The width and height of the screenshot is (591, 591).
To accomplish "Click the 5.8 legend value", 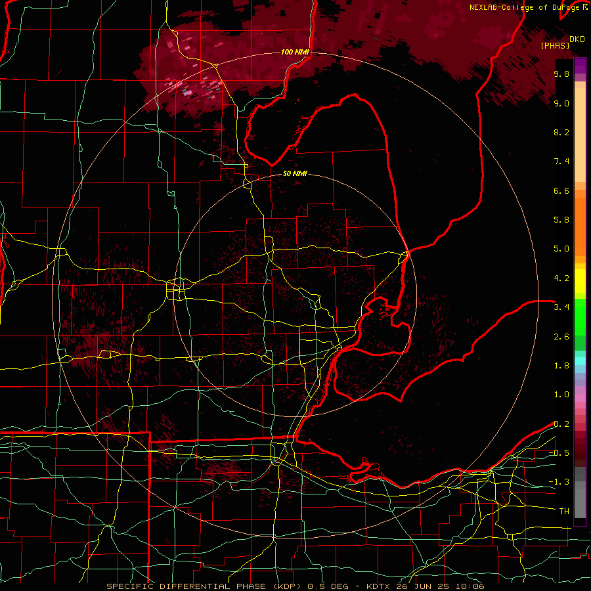I will [x=561, y=220].
